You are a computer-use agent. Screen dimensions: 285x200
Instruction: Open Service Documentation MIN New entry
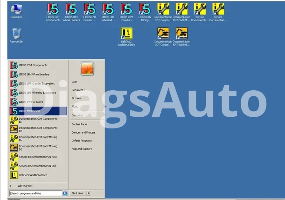click(x=38, y=157)
